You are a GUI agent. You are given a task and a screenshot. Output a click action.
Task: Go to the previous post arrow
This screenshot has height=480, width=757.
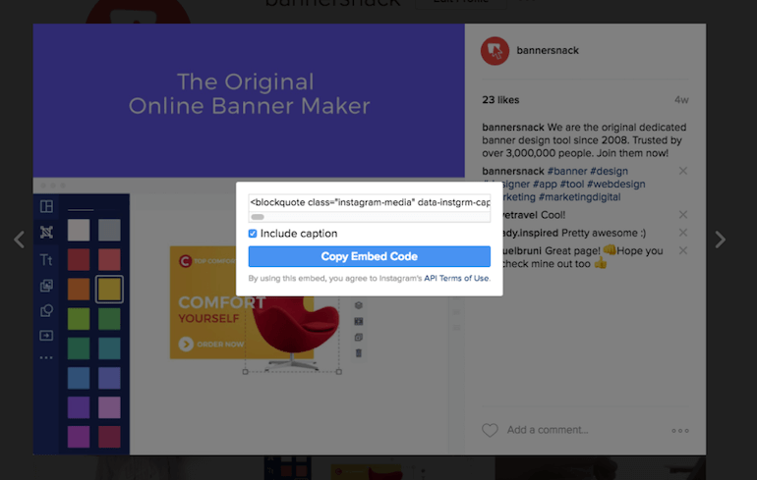(x=20, y=240)
